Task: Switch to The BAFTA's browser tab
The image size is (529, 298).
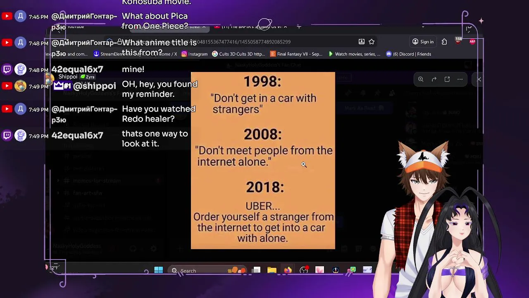Action: pos(251,27)
